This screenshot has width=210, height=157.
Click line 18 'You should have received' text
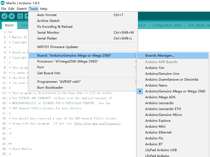pos(63,118)
